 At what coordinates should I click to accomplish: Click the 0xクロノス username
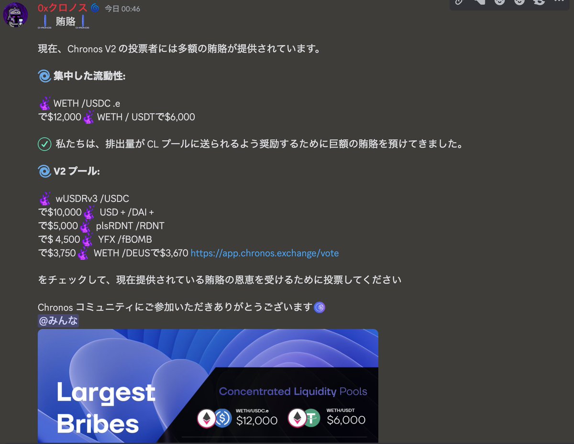tap(63, 8)
